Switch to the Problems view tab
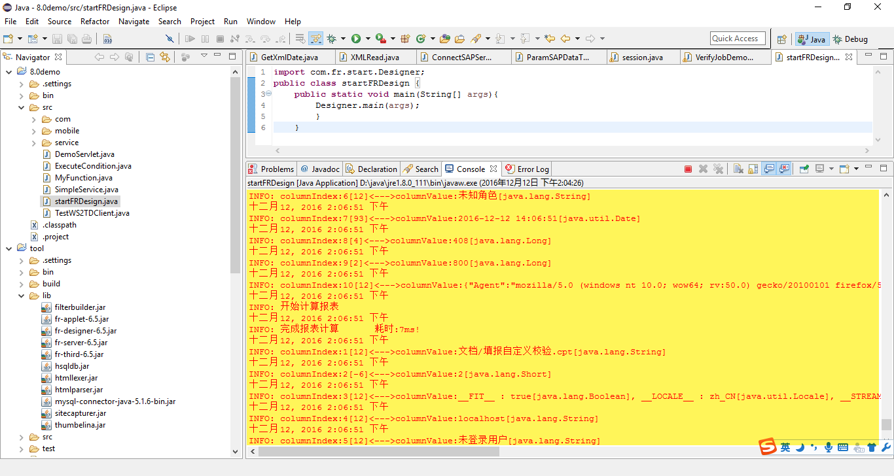The height and width of the screenshot is (476, 894). (272, 169)
